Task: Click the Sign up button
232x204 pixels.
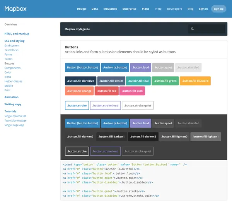Action: (x=218, y=9)
